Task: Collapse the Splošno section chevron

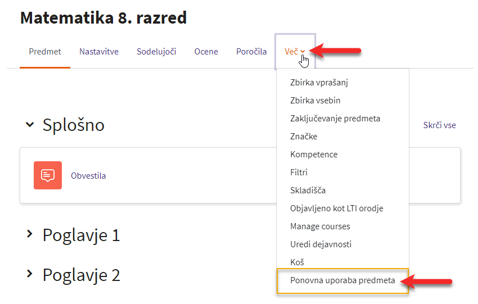Action: [30, 124]
